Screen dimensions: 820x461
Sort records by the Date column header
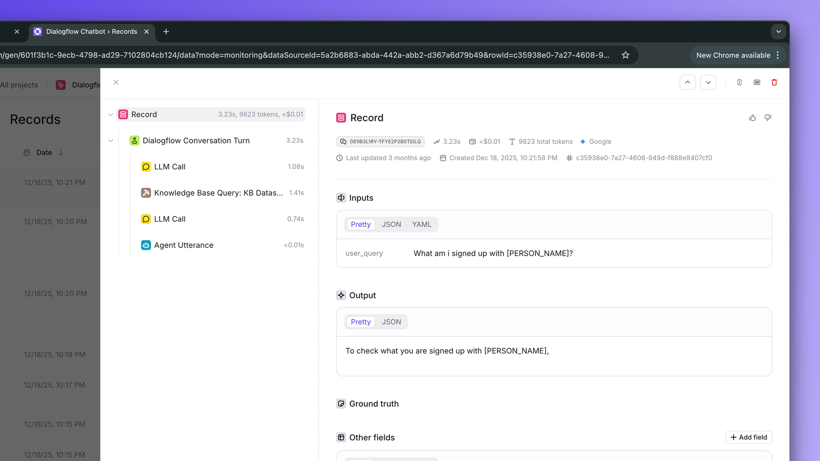pos(44,153)
